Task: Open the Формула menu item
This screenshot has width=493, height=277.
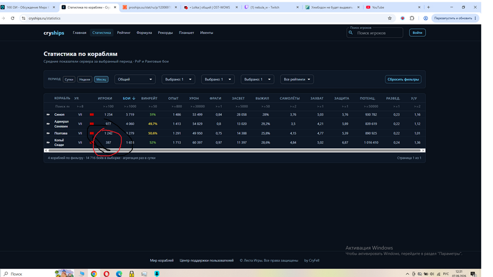Action: pos(144,33)
